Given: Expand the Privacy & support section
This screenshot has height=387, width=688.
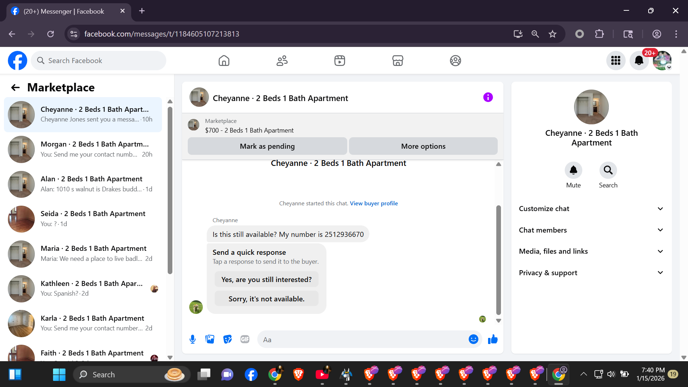Looking at the screenshot, I should coord(591,273).
